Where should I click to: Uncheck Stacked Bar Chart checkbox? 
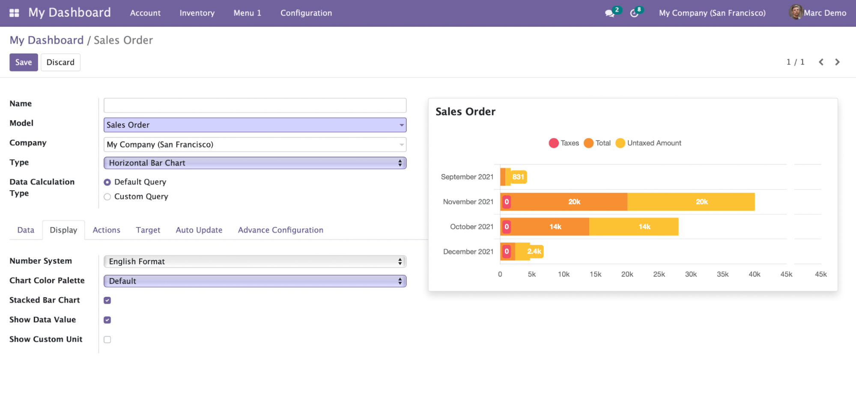(107, 300)
